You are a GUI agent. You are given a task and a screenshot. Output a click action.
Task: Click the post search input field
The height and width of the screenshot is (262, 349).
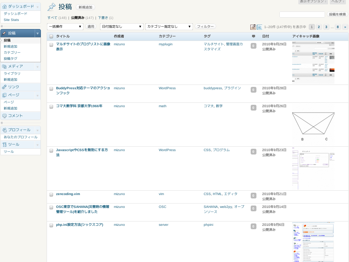click(x=302, y=15)
